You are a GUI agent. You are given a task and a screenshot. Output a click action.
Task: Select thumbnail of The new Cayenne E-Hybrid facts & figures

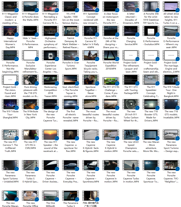tap(91, 135)
